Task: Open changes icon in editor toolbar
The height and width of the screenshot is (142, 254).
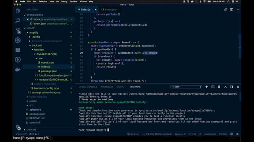Action: [x=225, y=9]
